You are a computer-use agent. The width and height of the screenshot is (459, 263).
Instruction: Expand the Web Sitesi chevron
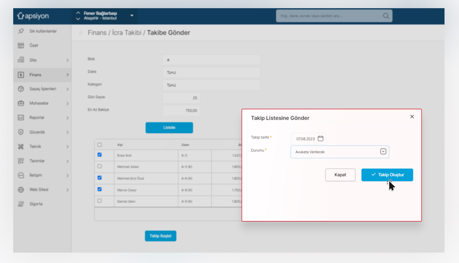(67, 190)
